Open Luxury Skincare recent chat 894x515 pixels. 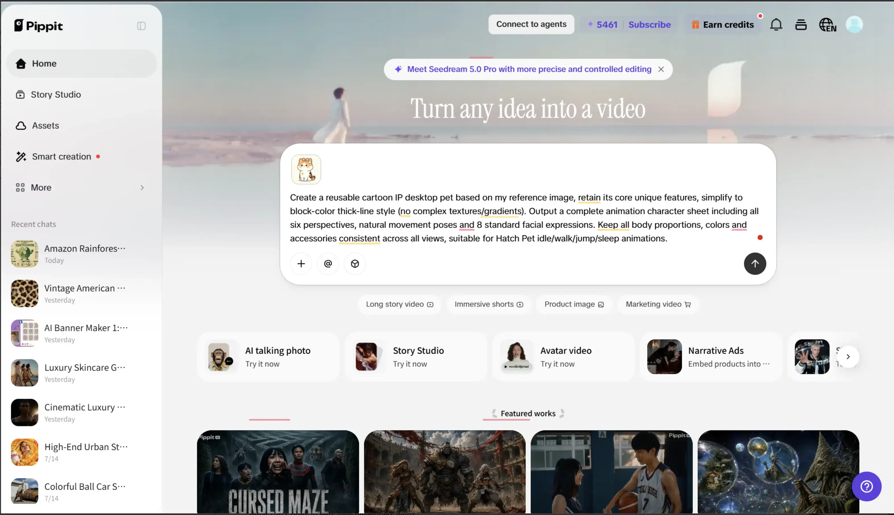[81, 373]
